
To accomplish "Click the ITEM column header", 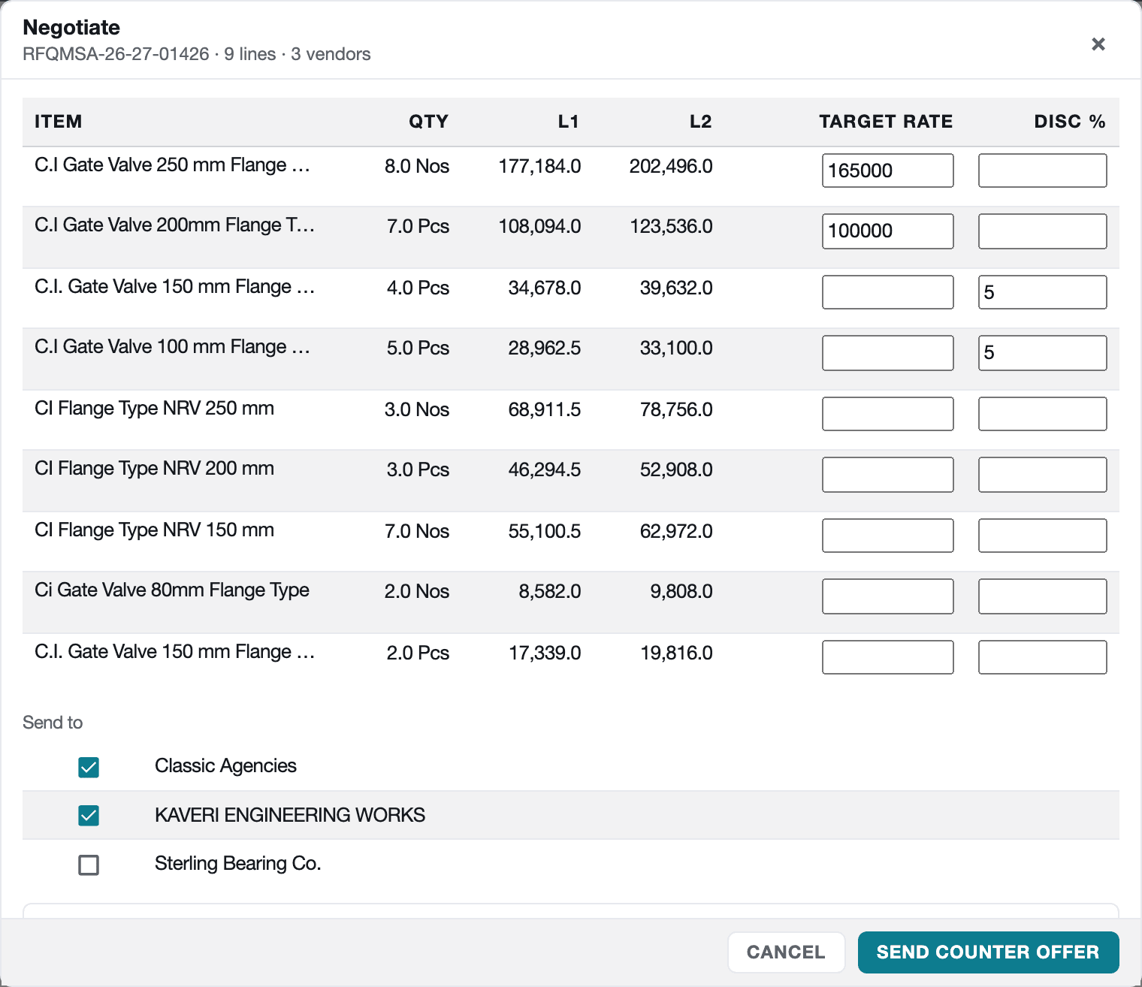I will 59,122.
